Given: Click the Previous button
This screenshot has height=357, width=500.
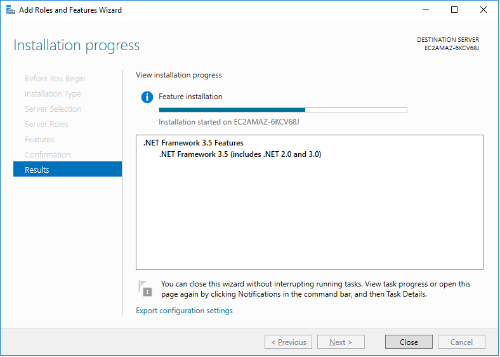Looking at the screenshot, I should pyautogui.click(x=288, y=342).
